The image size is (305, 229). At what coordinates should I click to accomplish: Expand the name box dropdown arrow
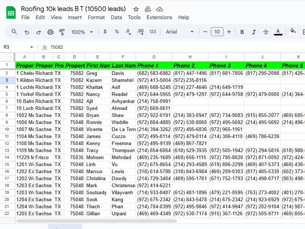(x=31, y=47)
